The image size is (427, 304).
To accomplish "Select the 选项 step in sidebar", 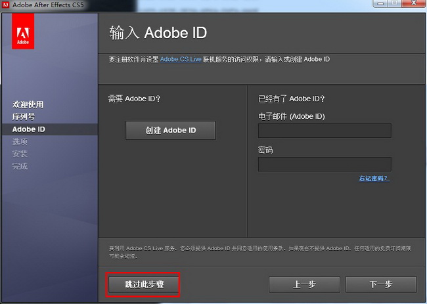I will click(20, 142).
